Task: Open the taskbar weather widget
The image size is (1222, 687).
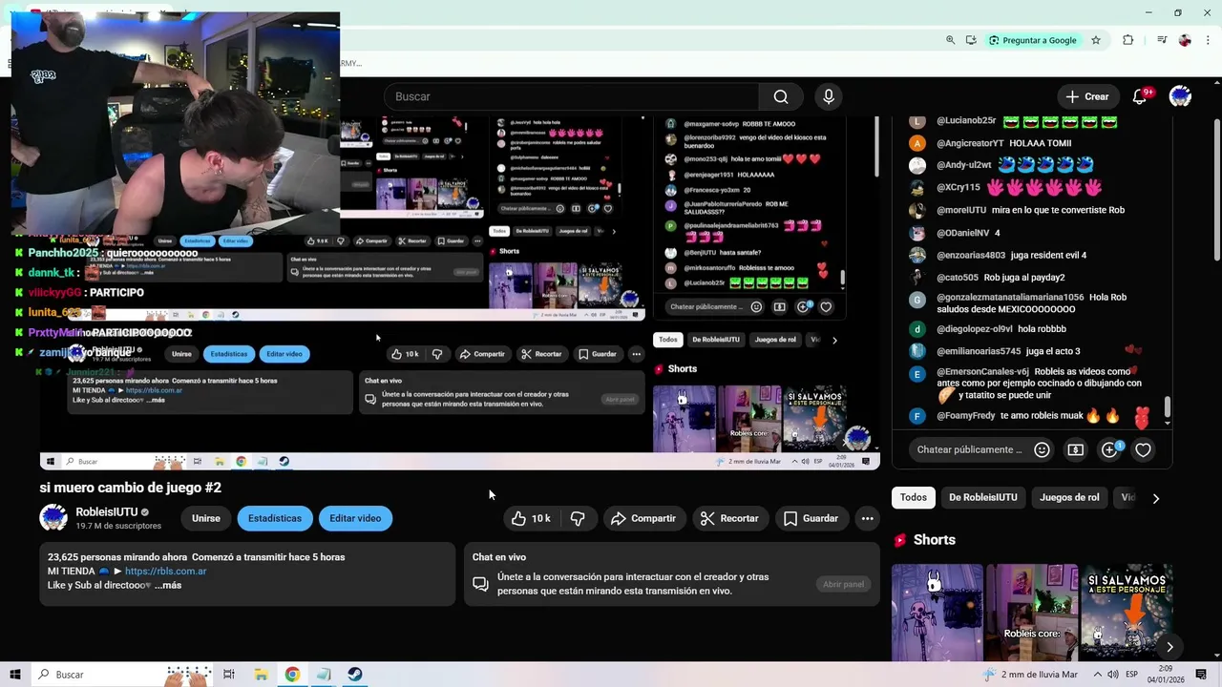Action: point(1030,675)
